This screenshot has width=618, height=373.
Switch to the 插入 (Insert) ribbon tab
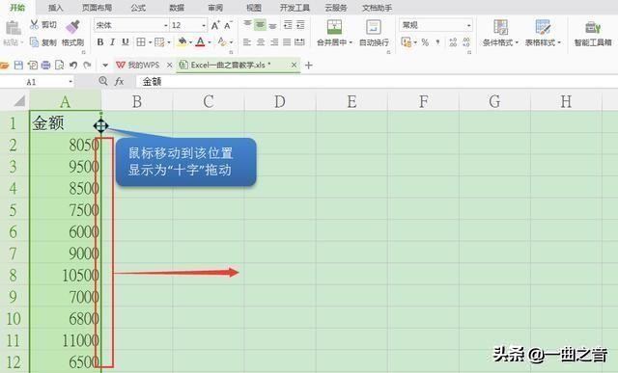55,8
